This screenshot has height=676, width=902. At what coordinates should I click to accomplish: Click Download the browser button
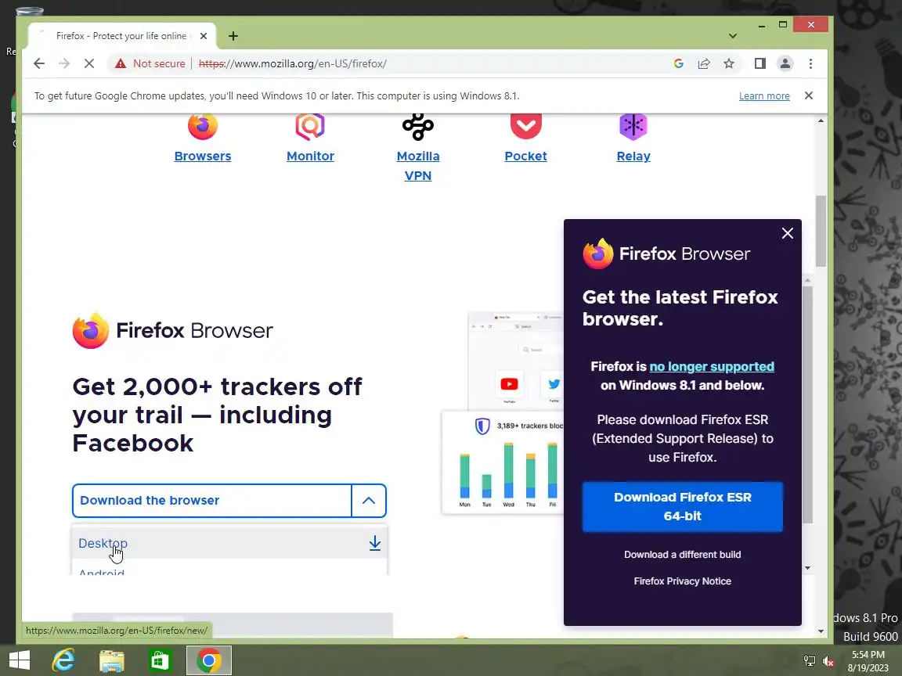click(211, 501)
